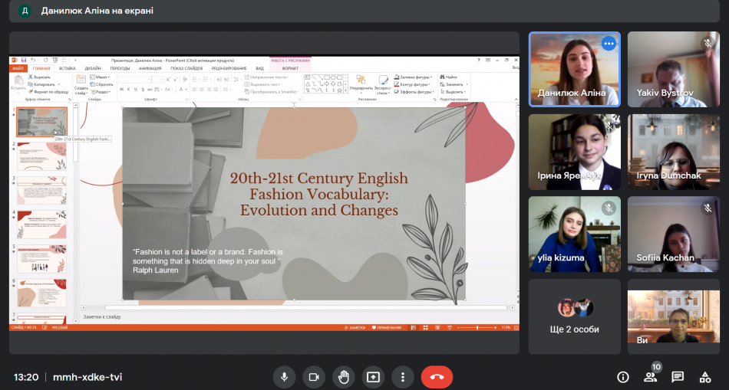Open options on Данилюк Аліна's video tile
Viewport: 729px width, 390px height.
point(609,44)
